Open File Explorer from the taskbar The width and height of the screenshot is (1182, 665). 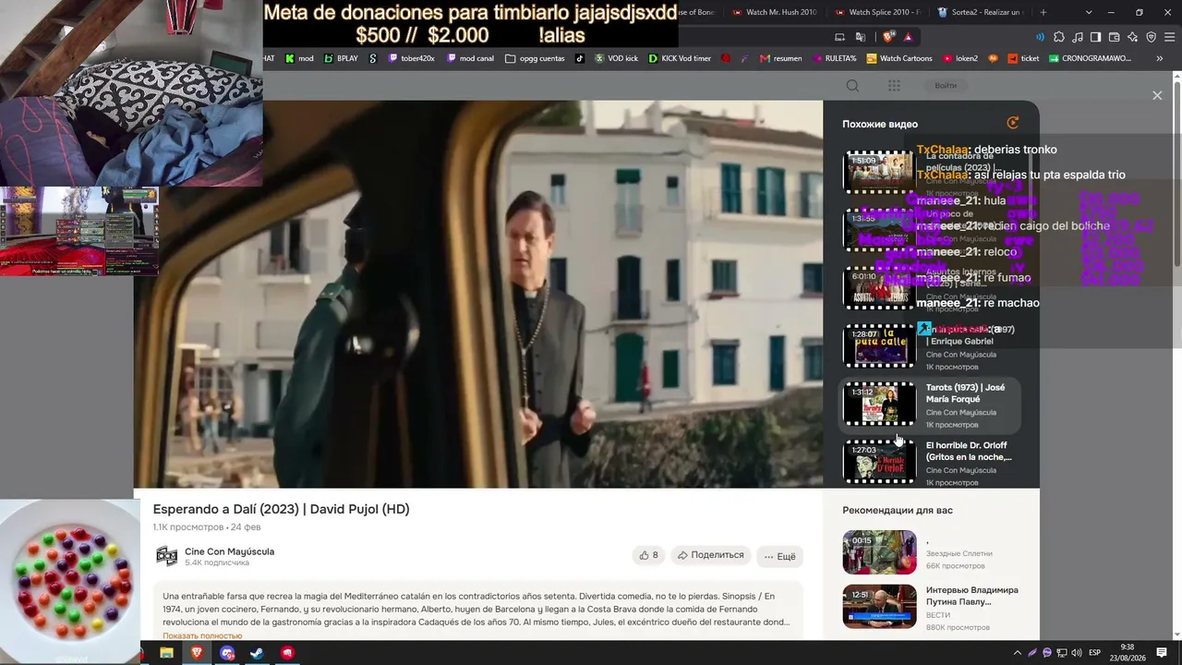[166, 653]
